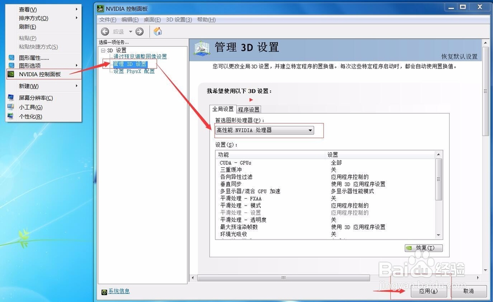Select the 多显示器/混合 GPU 加速 row

pos(326,191)
